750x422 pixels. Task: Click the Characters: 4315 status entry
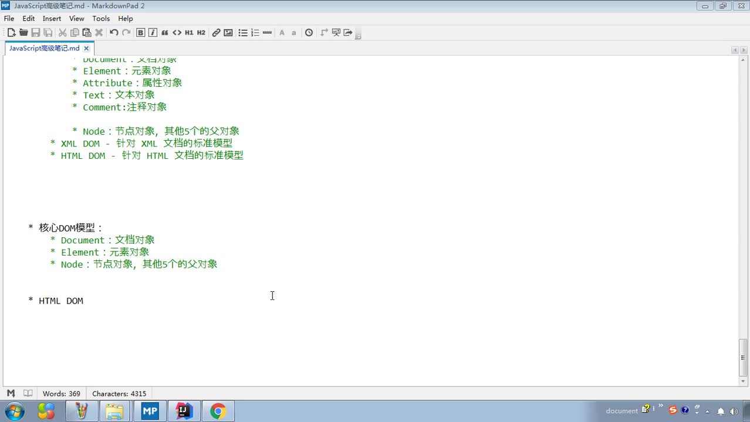tap(119, 394)
